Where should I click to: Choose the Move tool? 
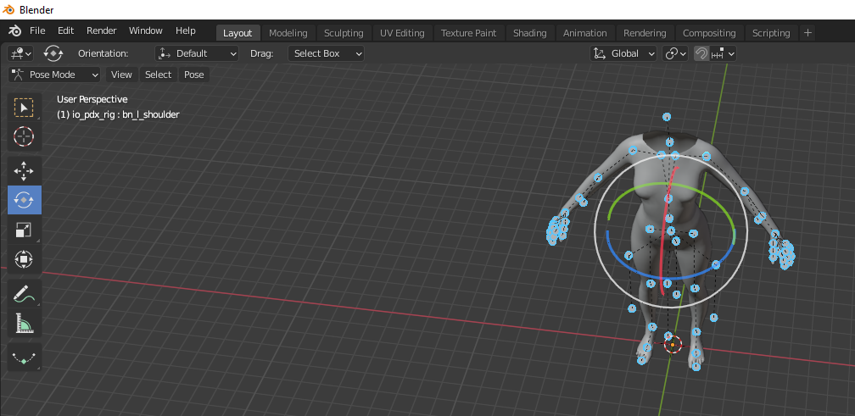[24, 171]
